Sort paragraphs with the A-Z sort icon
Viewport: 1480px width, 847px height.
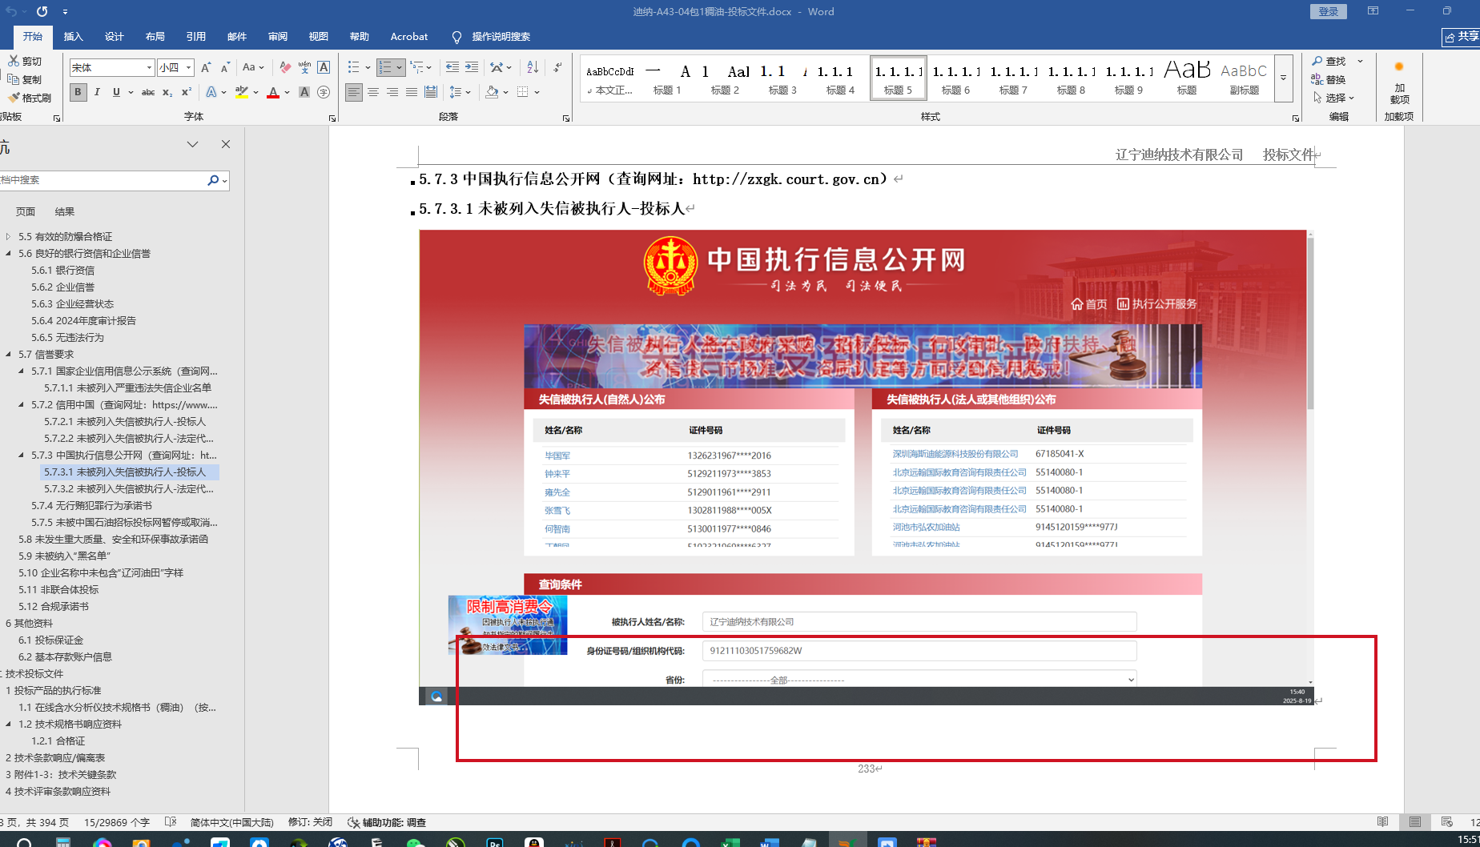[x=533, y=68]
